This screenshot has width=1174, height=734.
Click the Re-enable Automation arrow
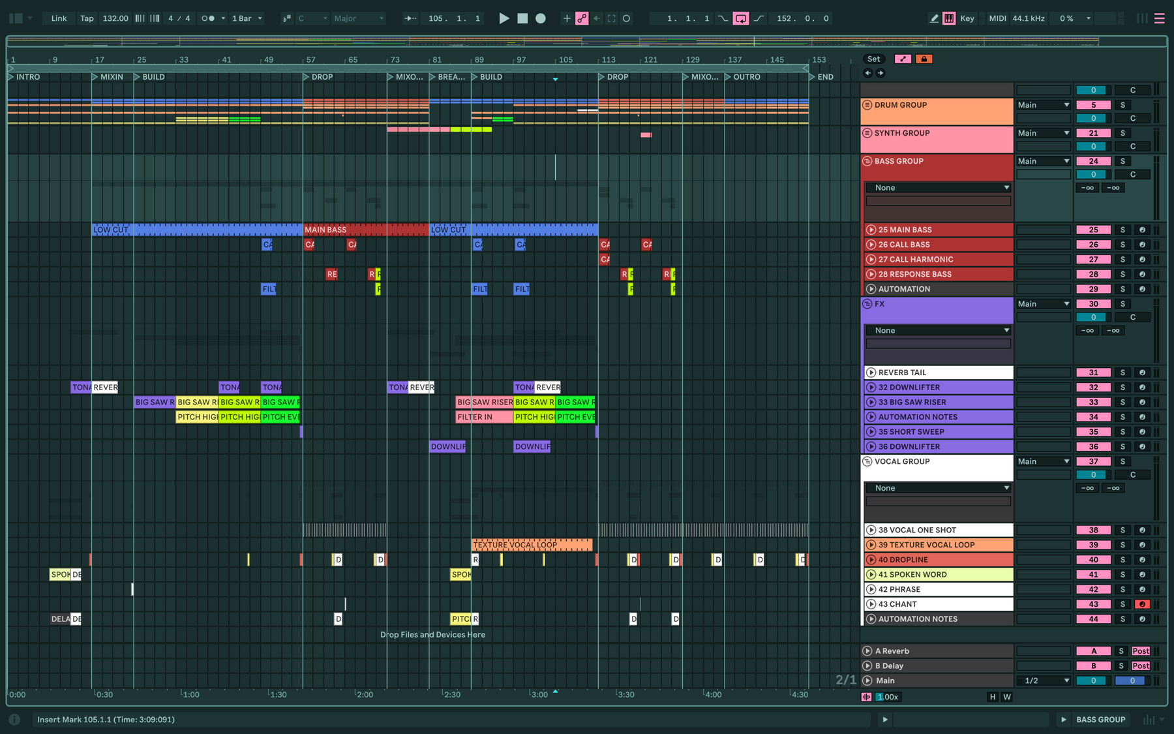pyautogui.click(x=597, y=18)
